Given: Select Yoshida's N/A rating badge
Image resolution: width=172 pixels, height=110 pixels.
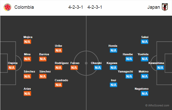Looking at the screenshot, I should coord(144,59).
